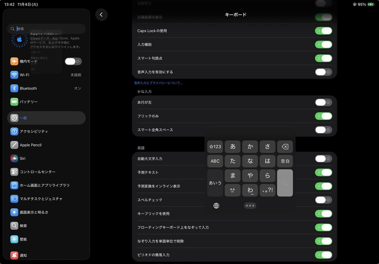This screenshot has height=264, width=379.
Task: Enable 音声入力を有効にする switch
Action: (323, 72)
